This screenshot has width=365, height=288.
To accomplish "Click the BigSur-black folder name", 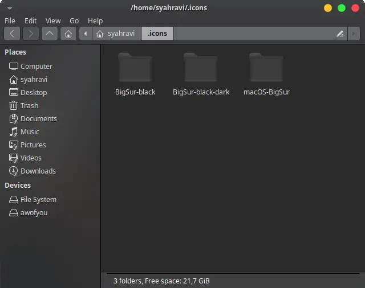I will coord(135,92).
